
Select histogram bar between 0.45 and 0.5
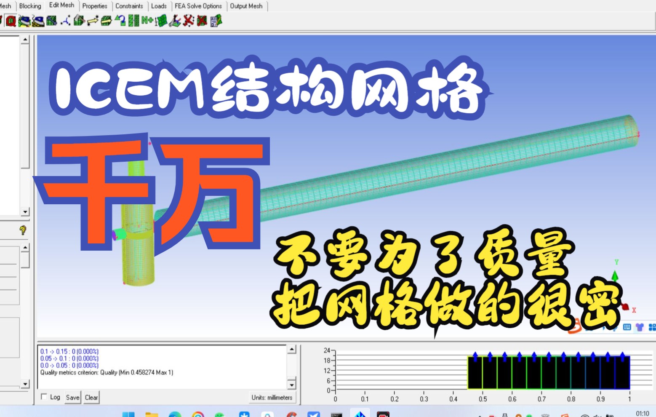click(x=475, y=372)
